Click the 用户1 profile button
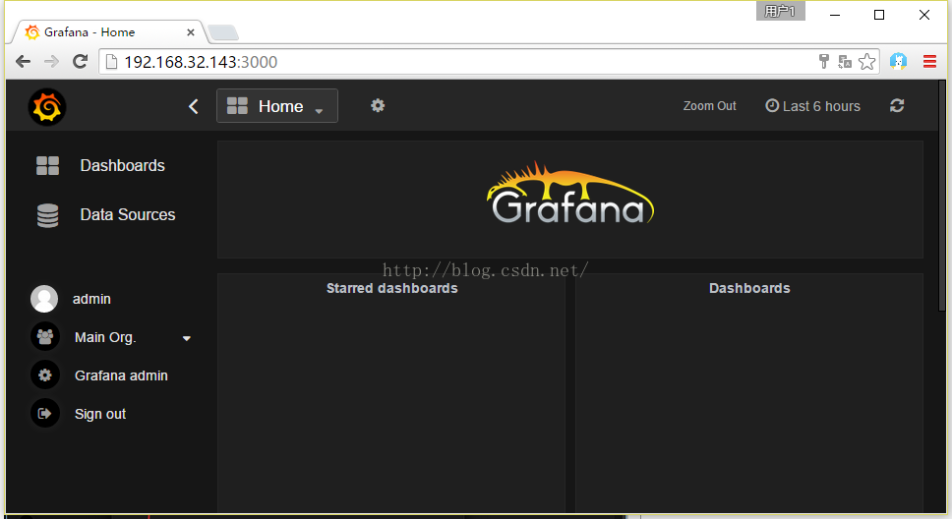 pyautogui.click(x=780, y=11)
